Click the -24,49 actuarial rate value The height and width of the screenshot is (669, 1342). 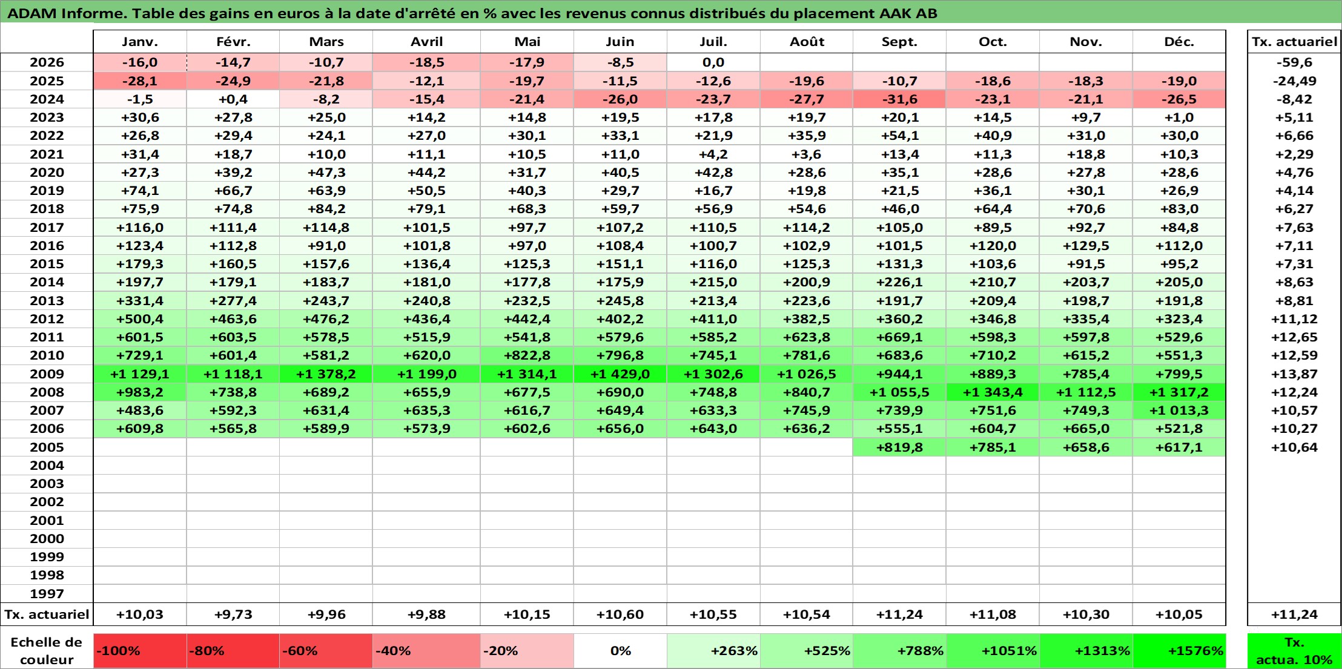[1294, 81]
